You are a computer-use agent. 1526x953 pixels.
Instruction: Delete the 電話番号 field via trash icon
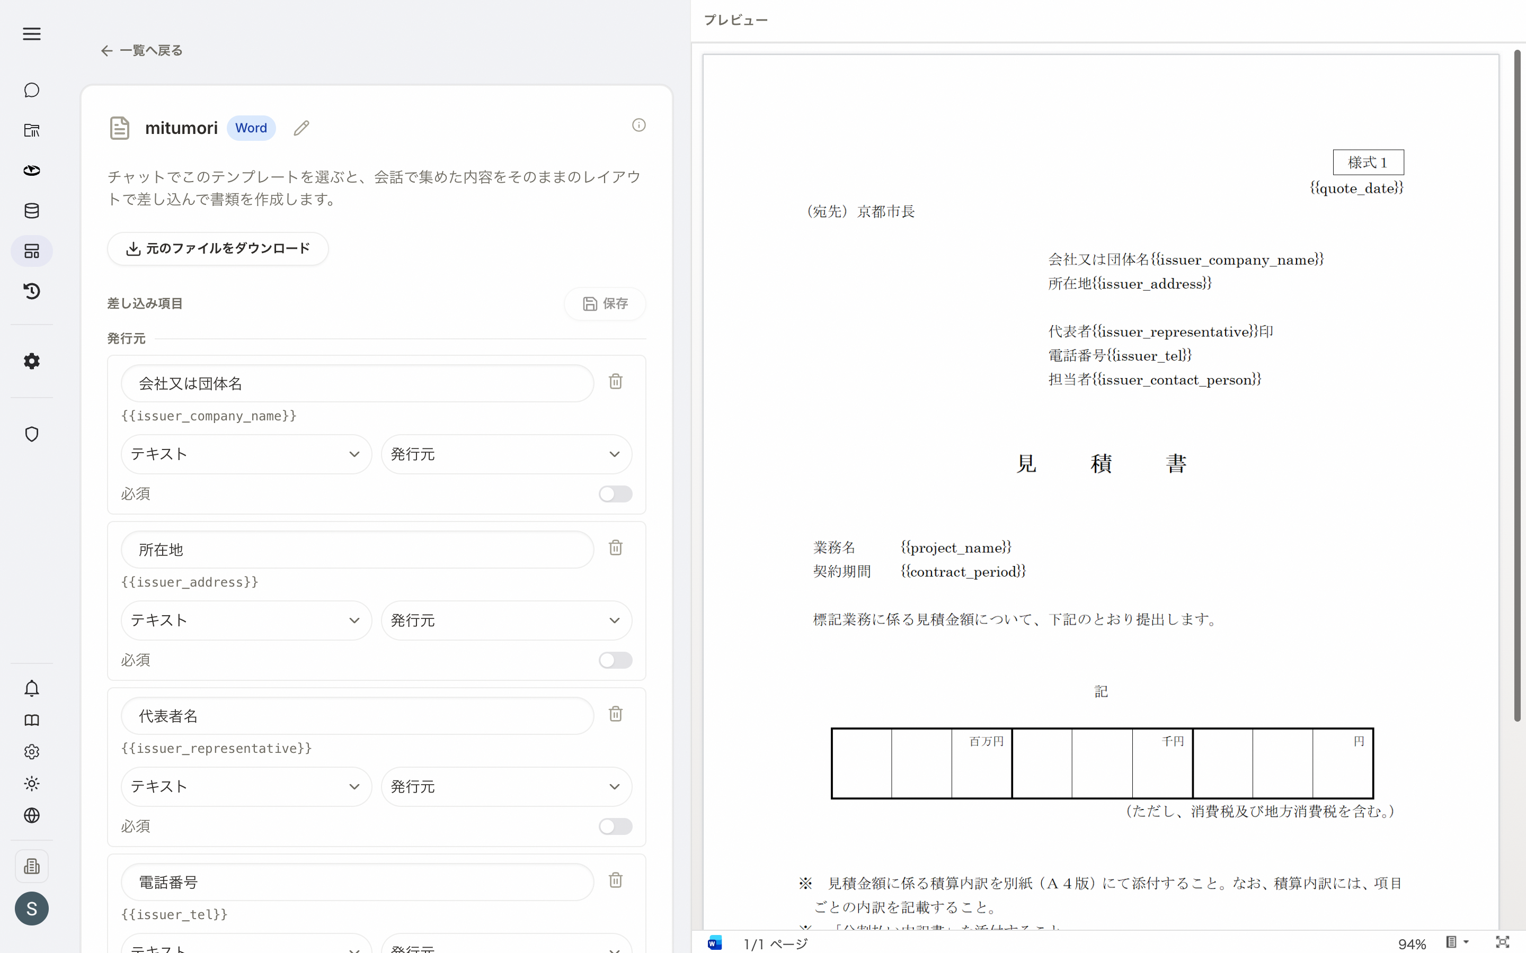pos(616,880)
